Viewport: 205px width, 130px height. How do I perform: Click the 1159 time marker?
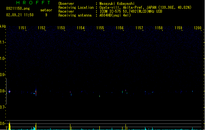click(179, 28)
